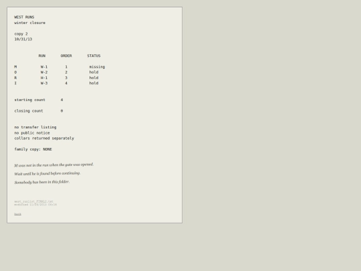Click the 'W-3' run code in row I
Viewport: 361px width, 271px height.
[x=44, y=83]
